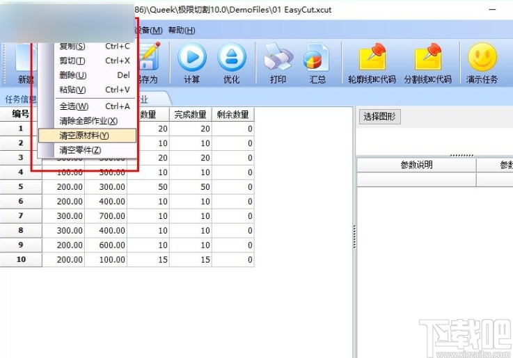Click the 参数说明 column header

[416, 165]
